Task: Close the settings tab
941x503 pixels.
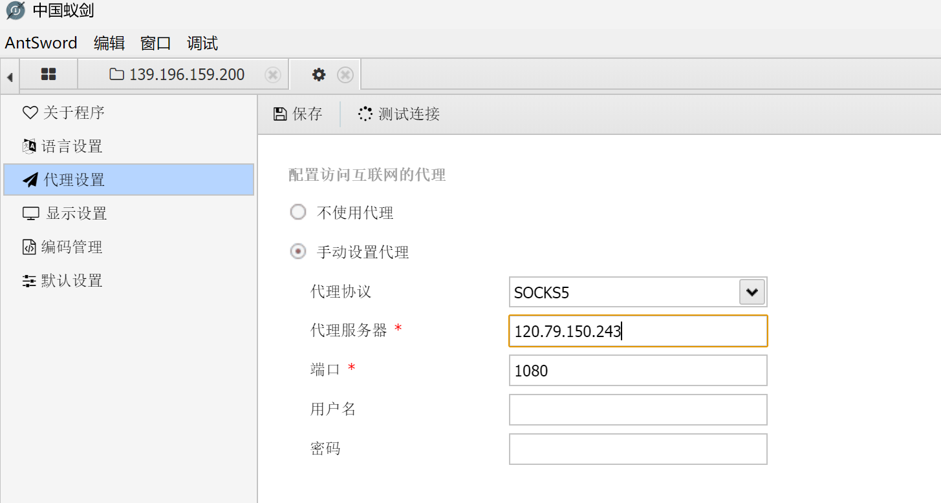Action: click(x=345, y=75)
